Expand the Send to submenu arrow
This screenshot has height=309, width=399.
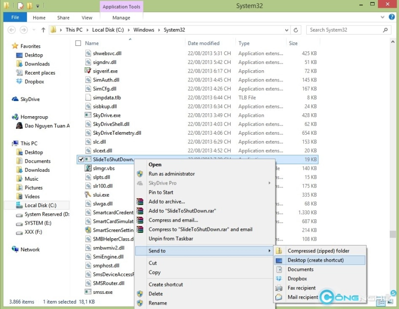(x=270, y=250)
